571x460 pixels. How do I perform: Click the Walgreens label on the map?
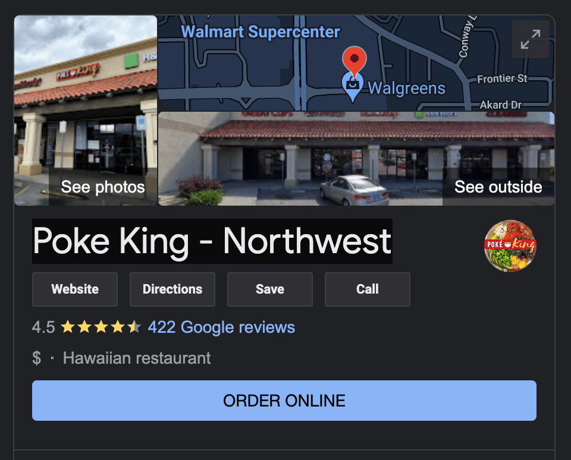406,89
